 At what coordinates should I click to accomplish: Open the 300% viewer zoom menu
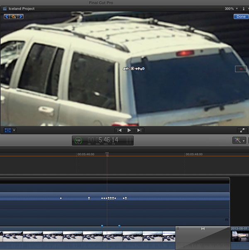click(231, 9)
